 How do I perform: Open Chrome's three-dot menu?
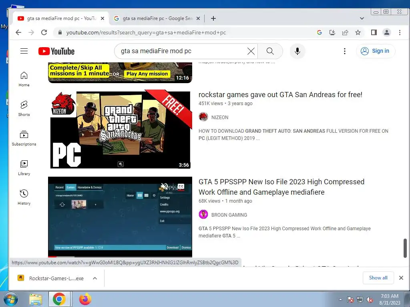400,32
